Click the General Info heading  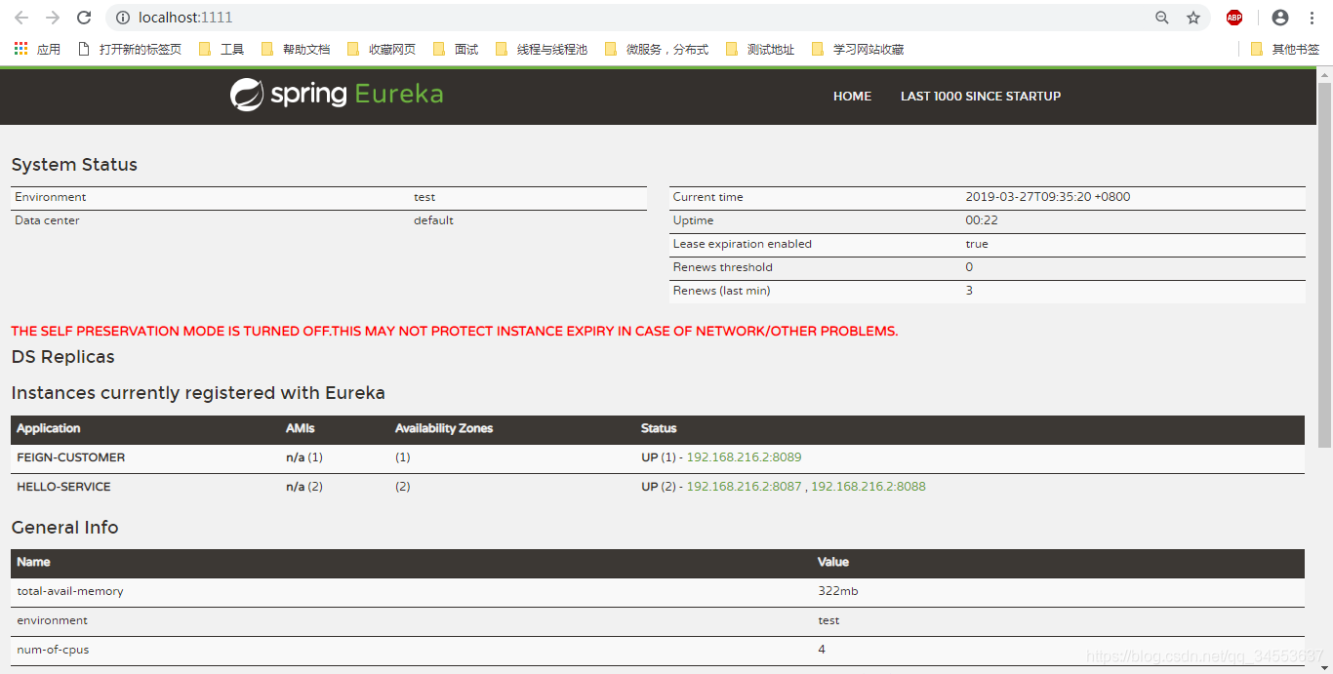click(64, 528)
